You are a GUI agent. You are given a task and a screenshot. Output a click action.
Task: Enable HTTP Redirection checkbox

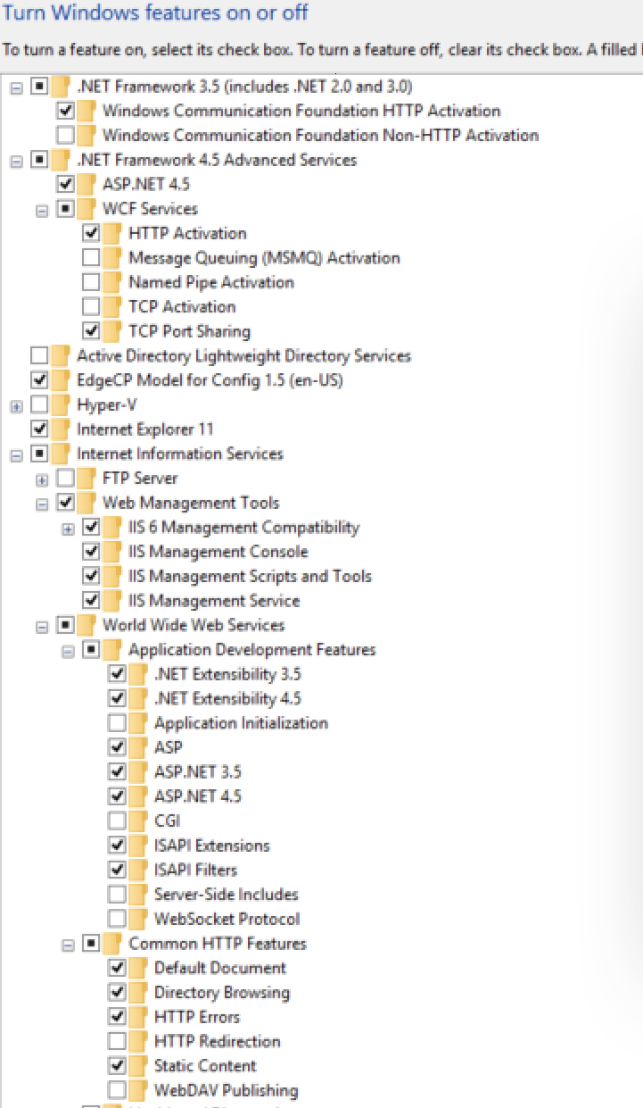click(117, 1041)
